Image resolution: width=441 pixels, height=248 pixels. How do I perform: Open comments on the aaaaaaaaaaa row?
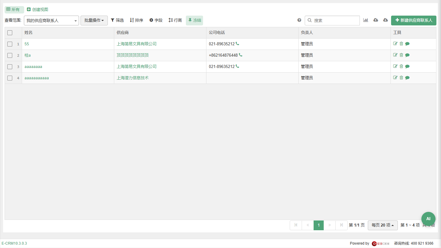click(x=407, y=78)
